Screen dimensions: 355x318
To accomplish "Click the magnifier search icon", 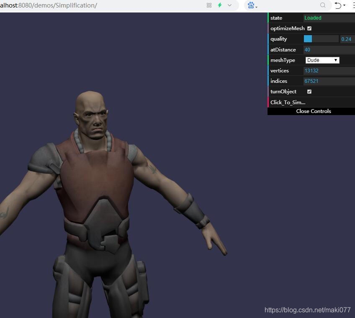I will coord(323,5).
